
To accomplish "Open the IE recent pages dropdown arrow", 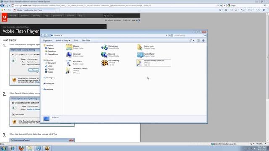I will (x=9, y=5).
